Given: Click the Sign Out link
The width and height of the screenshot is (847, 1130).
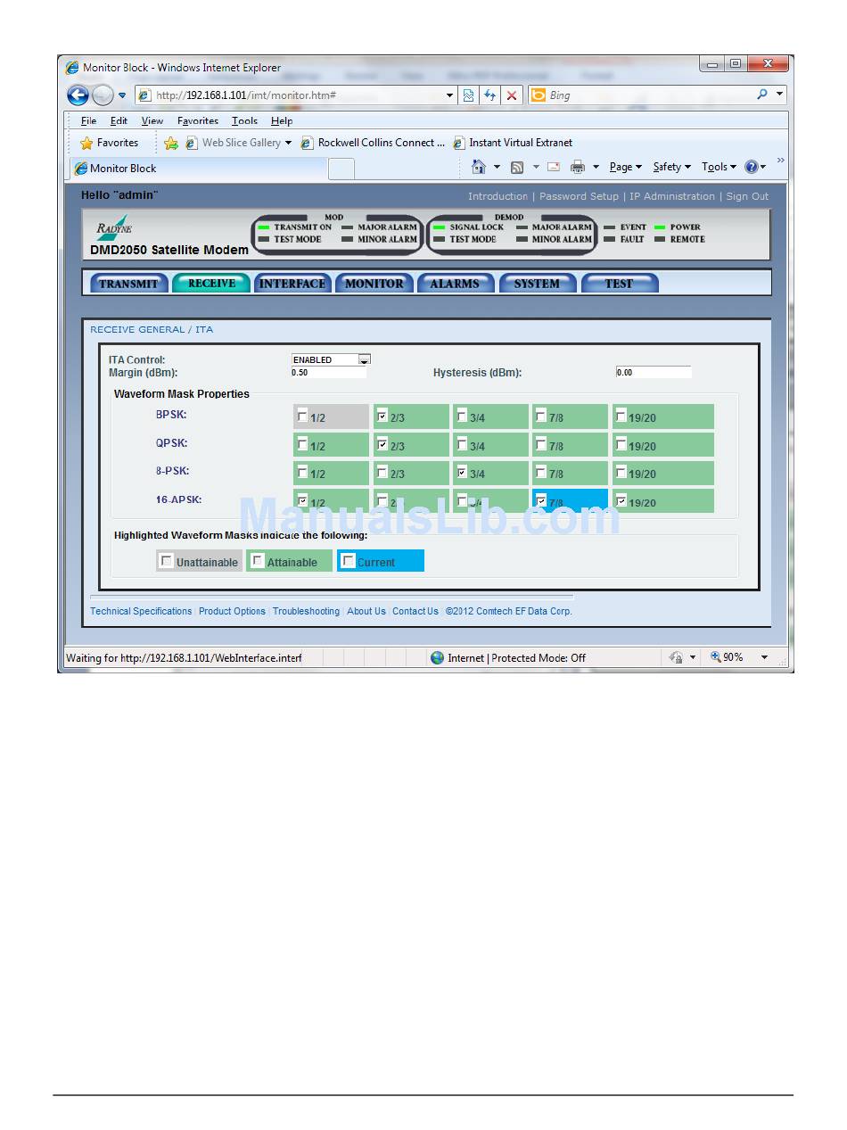Looking at the screenshot, I should 746,196.
